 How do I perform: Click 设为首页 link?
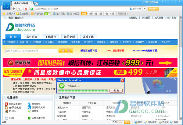coord(146,18)
